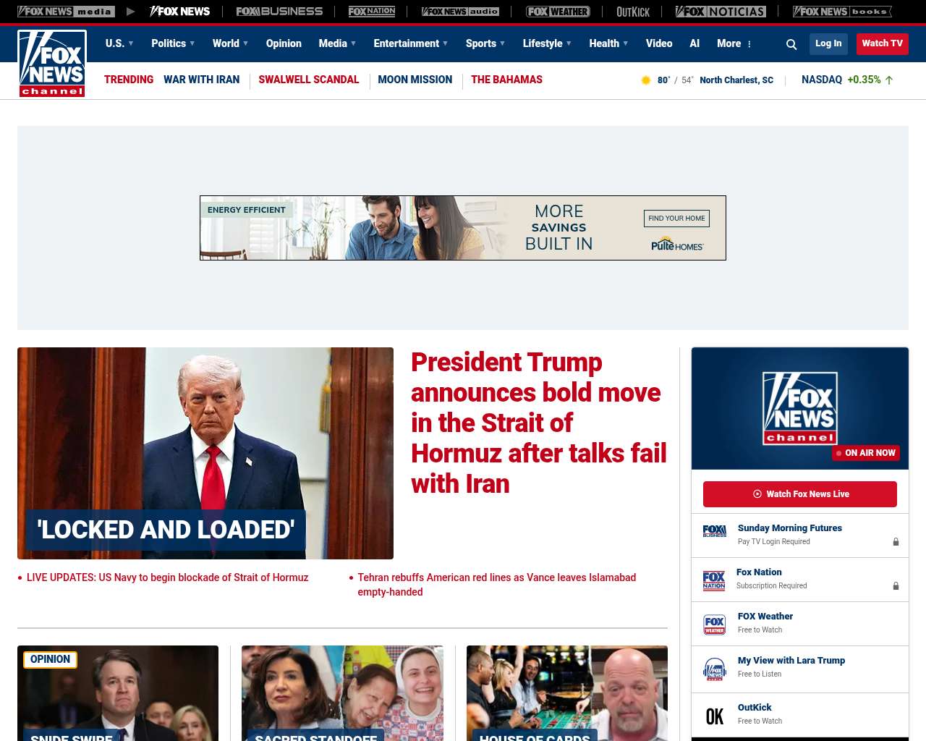Go to Fox Business network logo
The image size is (926, 741).
coord(279,12)
